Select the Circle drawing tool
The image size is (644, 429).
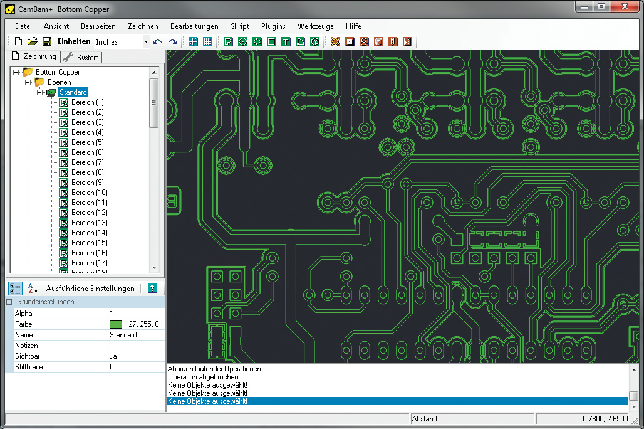(x=242, y=41)
